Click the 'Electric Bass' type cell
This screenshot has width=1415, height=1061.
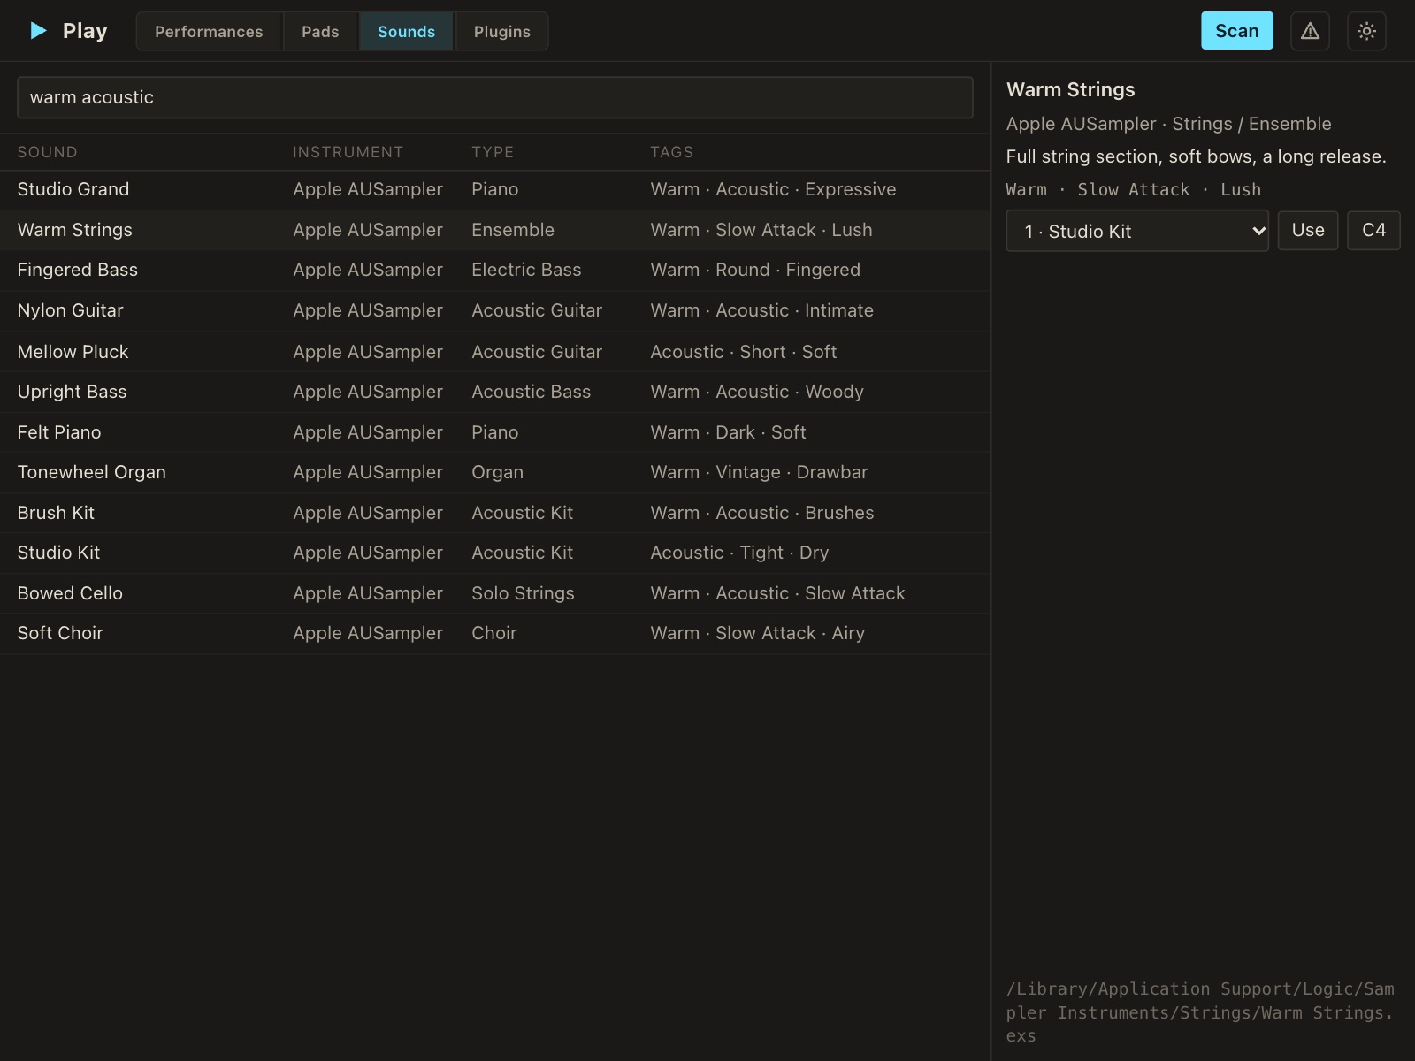coord(526,270)
